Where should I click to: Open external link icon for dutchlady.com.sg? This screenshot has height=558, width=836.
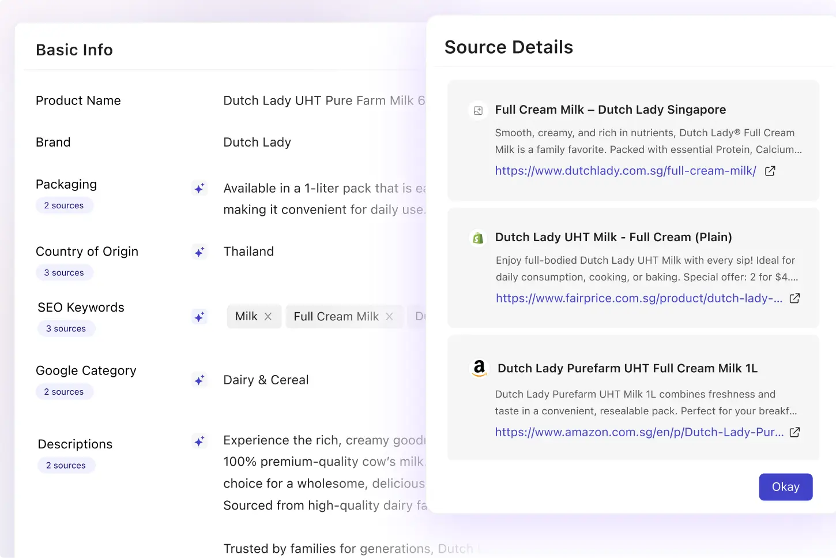(770, 171)
